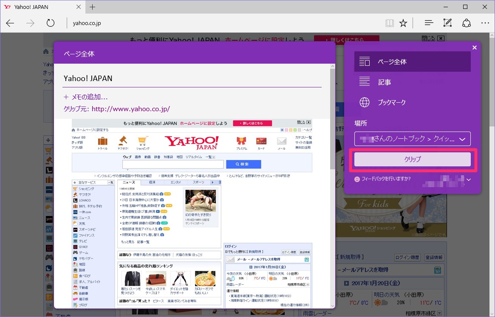Reload the page with the refresh icon
The image size is (495, 317).
51,23
